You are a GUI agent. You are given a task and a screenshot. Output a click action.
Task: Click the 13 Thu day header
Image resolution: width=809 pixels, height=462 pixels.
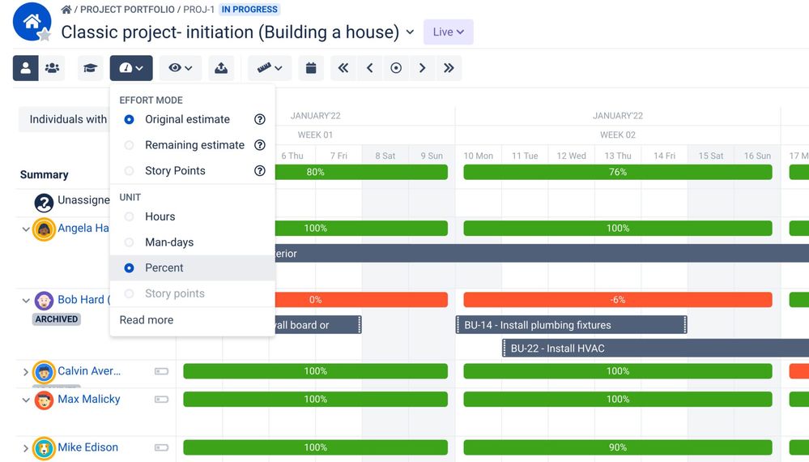[618, 156]
